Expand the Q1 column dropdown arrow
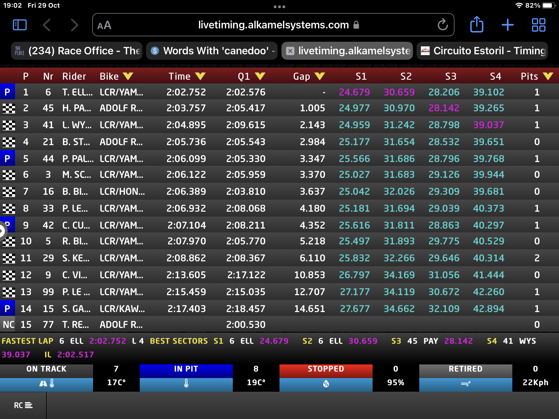Screen dimensions: 559x419 tap(260, 76)
